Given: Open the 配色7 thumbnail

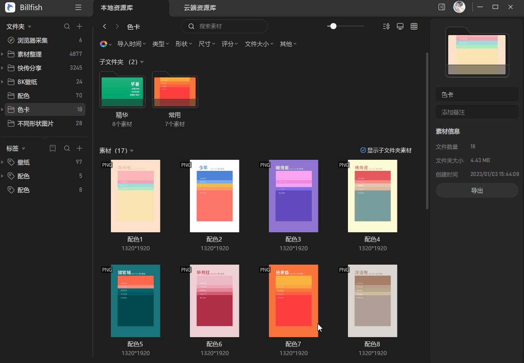Looking at the screenshot, I should [293, 301].
